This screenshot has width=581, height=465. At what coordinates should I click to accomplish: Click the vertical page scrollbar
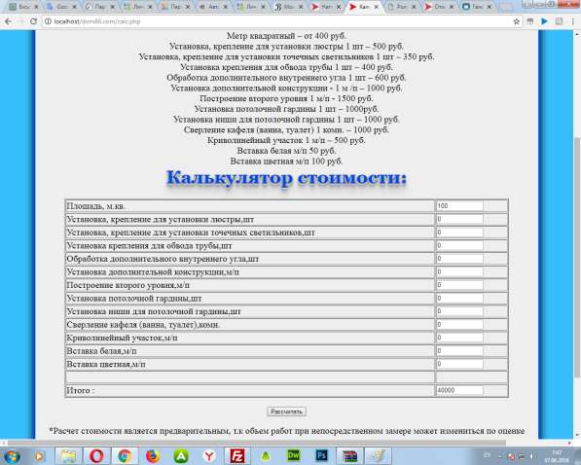pyautogui.click(x=577, y=257)
